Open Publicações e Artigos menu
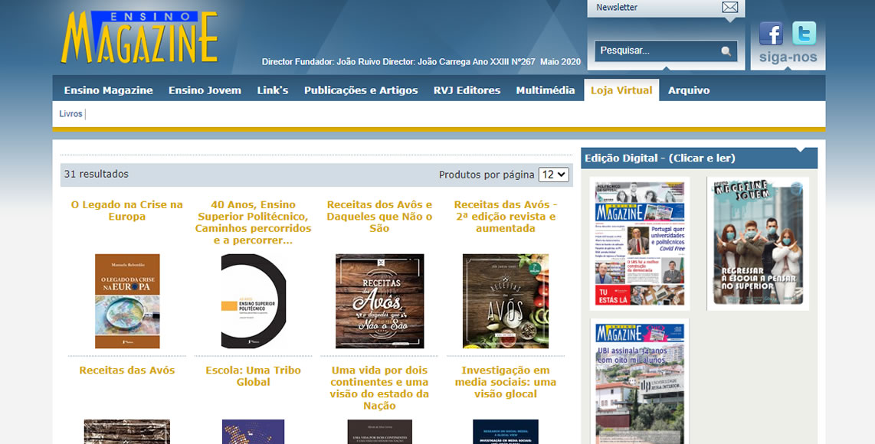Screen dimensions: 875x444 pos(361,90)
